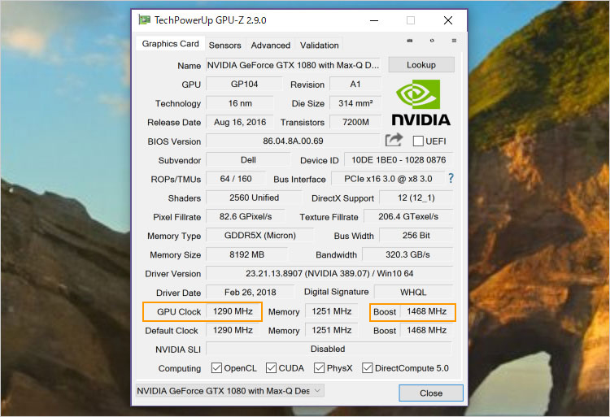Click the Driver Version label
Image resolution: width=610 pixels, height=417 pixels.
tap(172, 274)
